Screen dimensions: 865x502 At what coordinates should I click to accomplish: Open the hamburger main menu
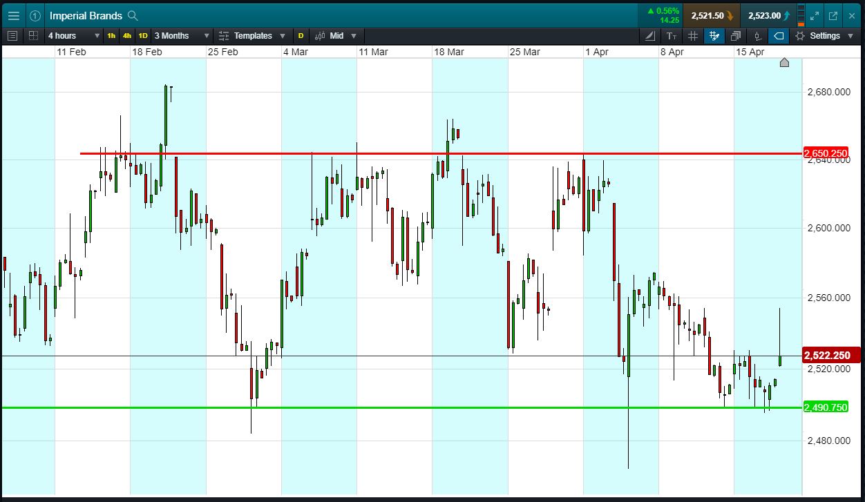[x=14, y=15]
